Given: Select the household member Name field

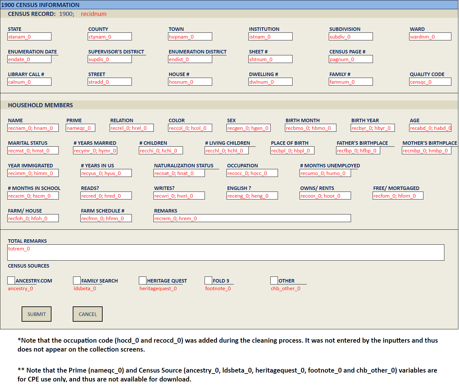Looking at the screenshot, I should (x=33, y=128).
